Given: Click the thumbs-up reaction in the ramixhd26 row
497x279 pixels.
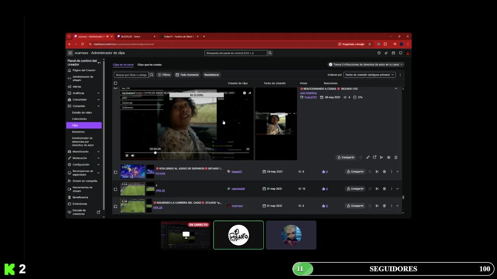Looking at the screenshot, I should coord(325,189).
